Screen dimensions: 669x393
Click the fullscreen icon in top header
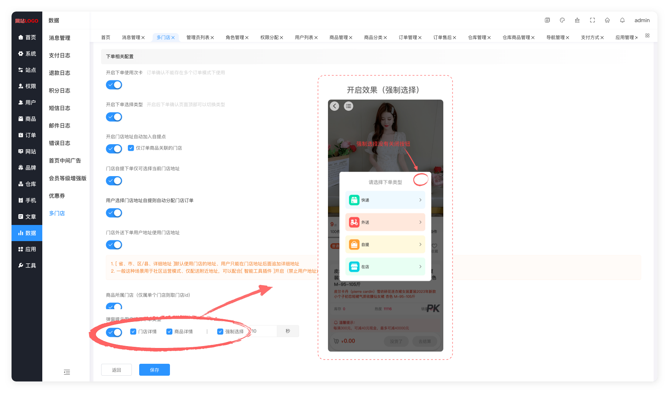click(x=592, y=20)
